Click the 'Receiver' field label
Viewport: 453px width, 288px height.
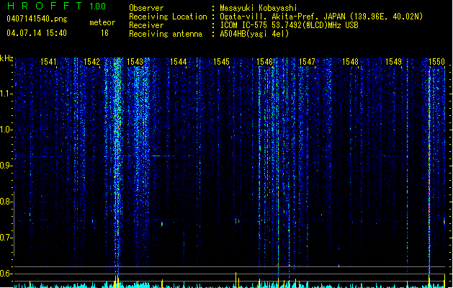pyautogui.click(x=146, y=25)
